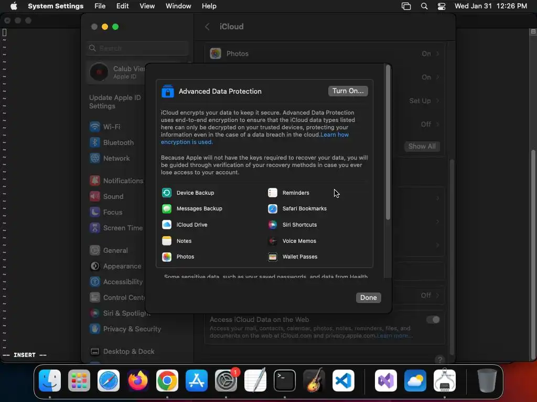537x402 pixels.
Task: Select General in the settings sidebar
Action: tap(115, 251)
